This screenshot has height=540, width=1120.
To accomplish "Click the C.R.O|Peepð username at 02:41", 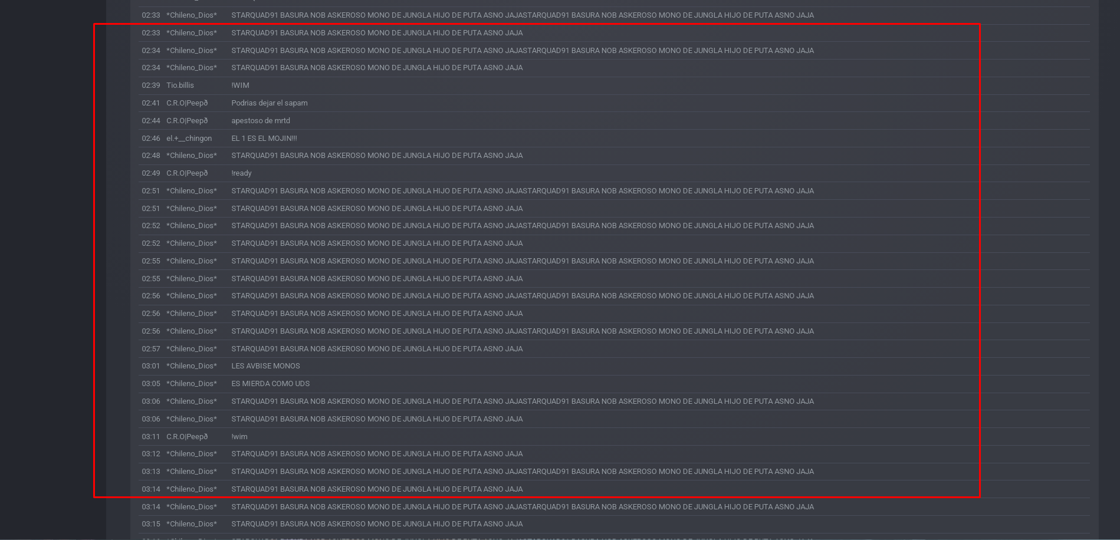I will [187, 103].
